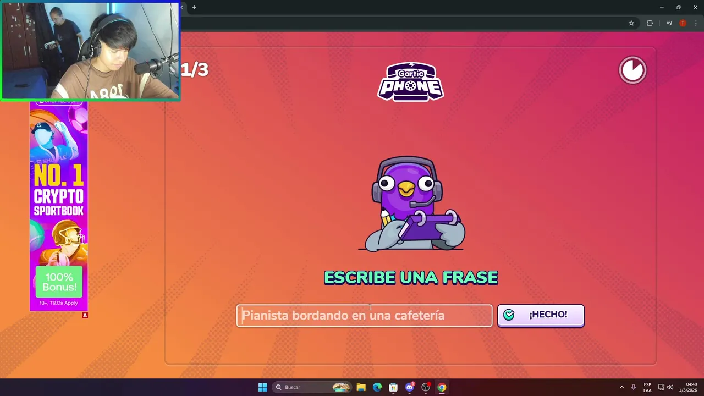Expand the system tray hidden icons chevron
The width and height of the screenshot is (704, 396).
point(621,387)
